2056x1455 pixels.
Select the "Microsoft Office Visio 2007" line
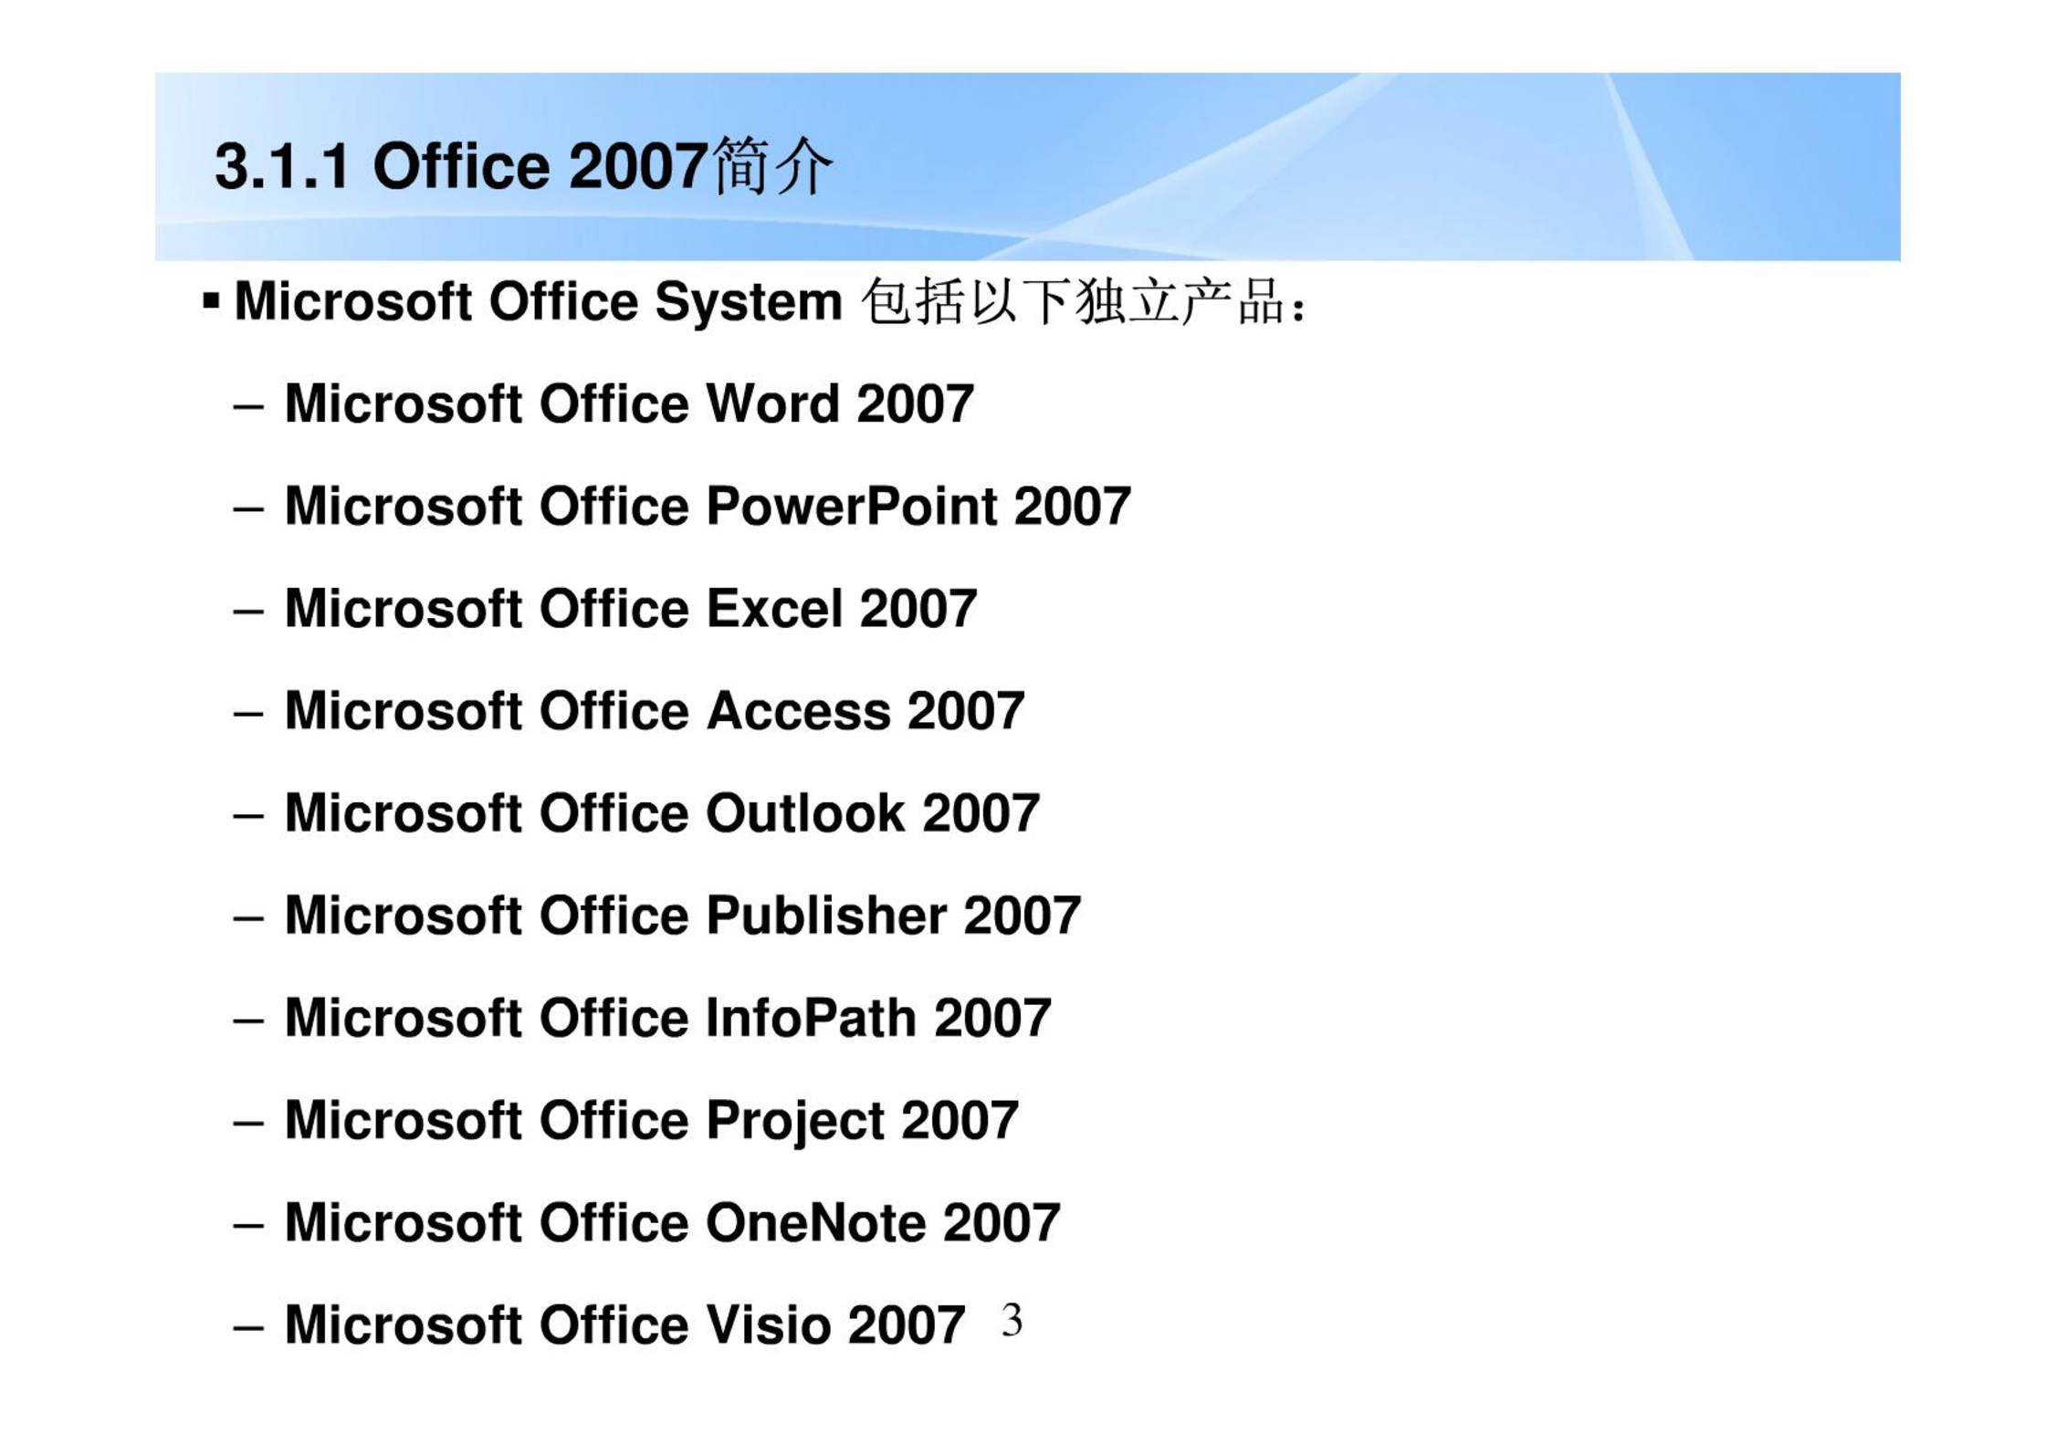point(624,1324)
